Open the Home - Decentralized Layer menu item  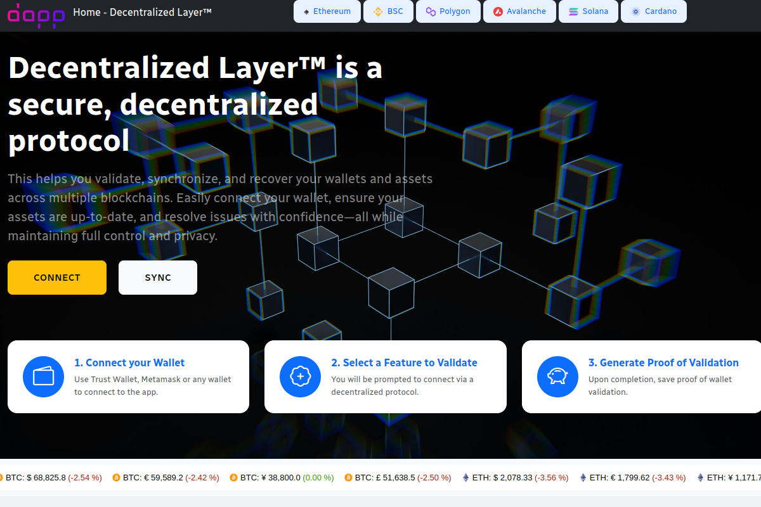click(142, 11)
